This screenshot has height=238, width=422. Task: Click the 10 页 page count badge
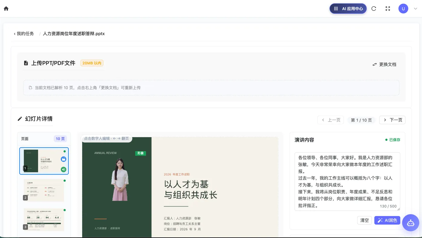60,139
